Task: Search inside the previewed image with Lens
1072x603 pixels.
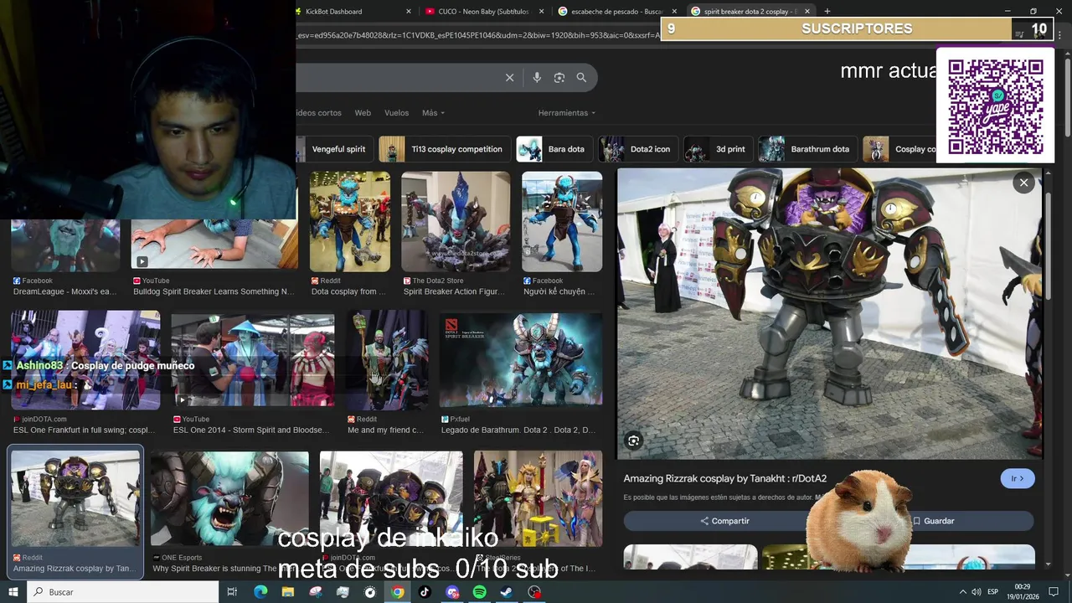Action: 634,441
